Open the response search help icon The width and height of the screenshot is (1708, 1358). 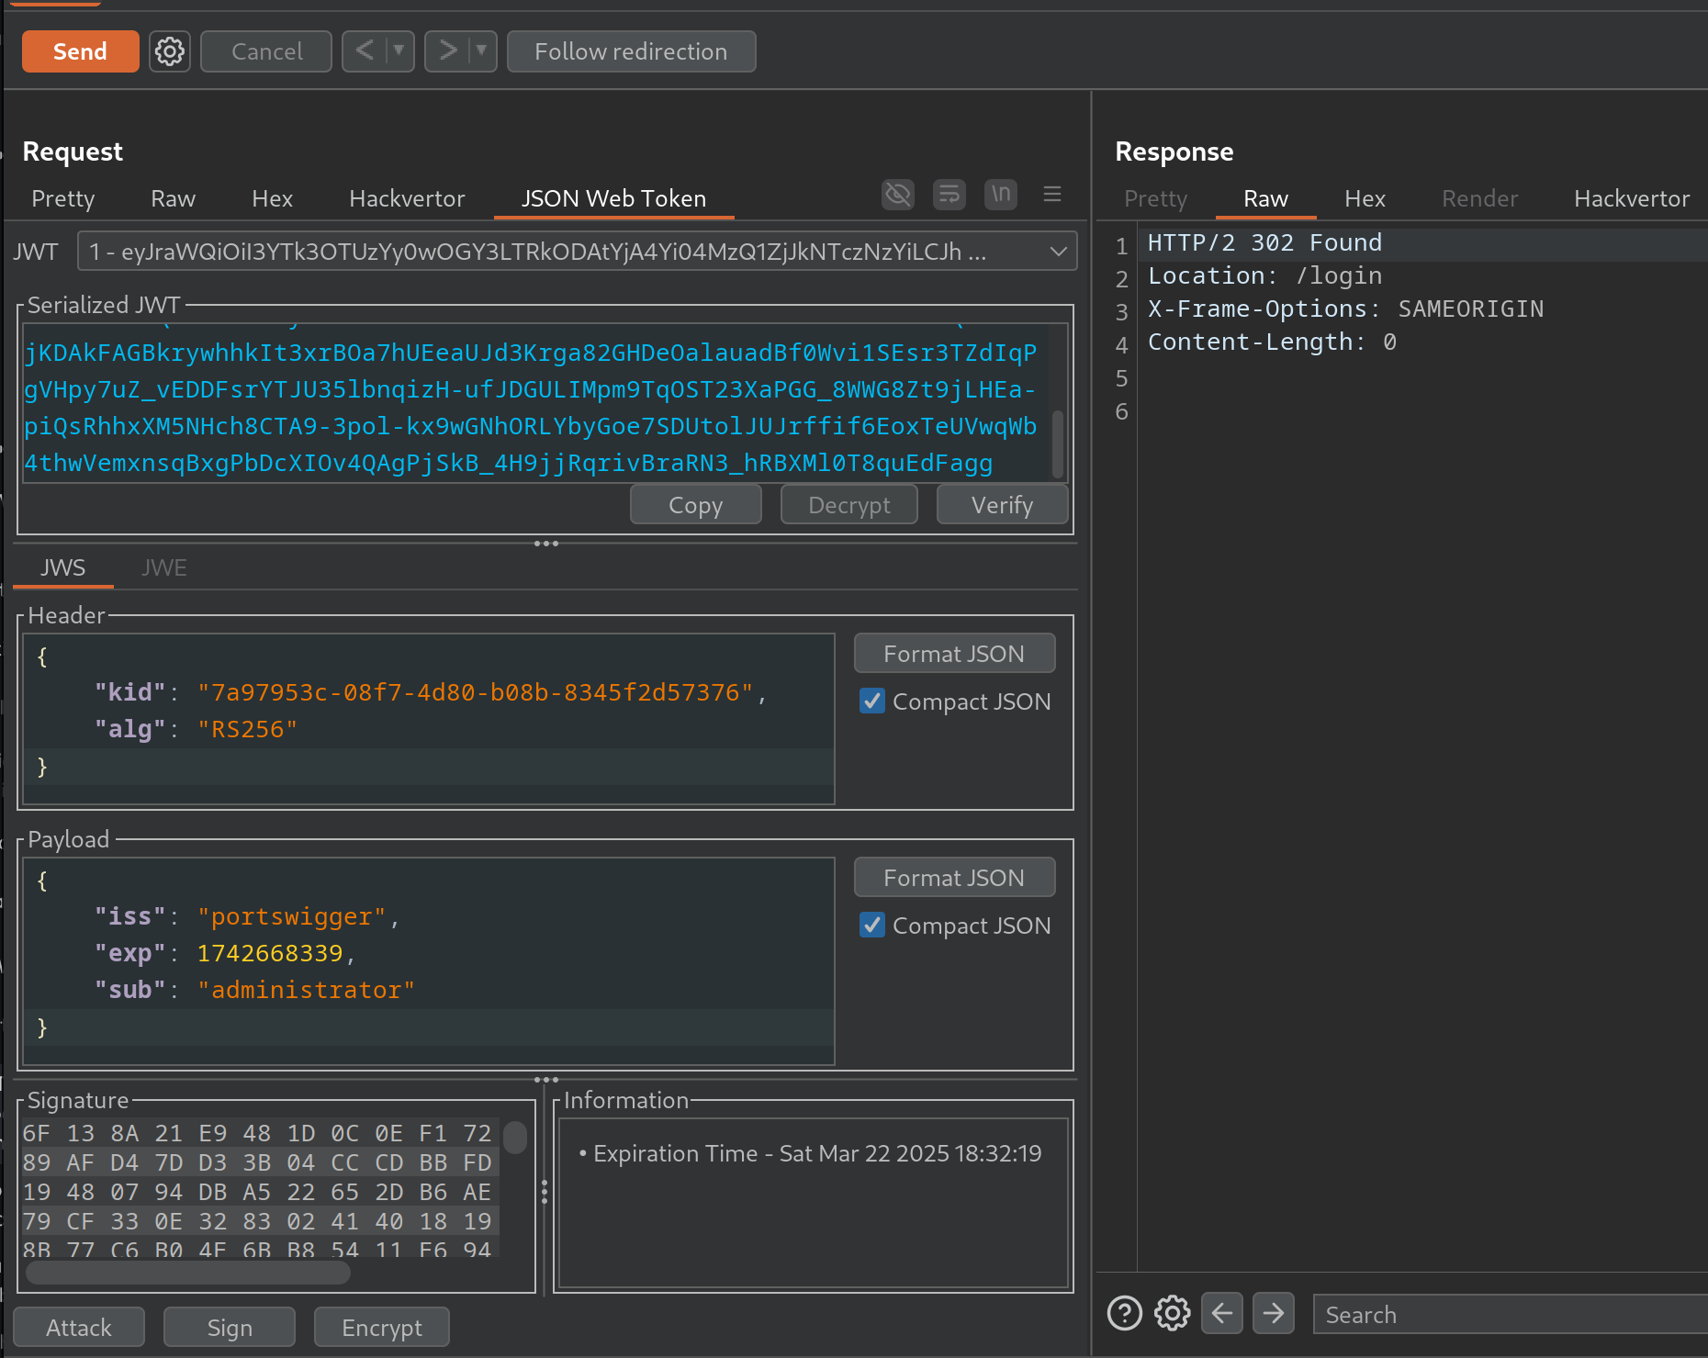[1124, 1313]
